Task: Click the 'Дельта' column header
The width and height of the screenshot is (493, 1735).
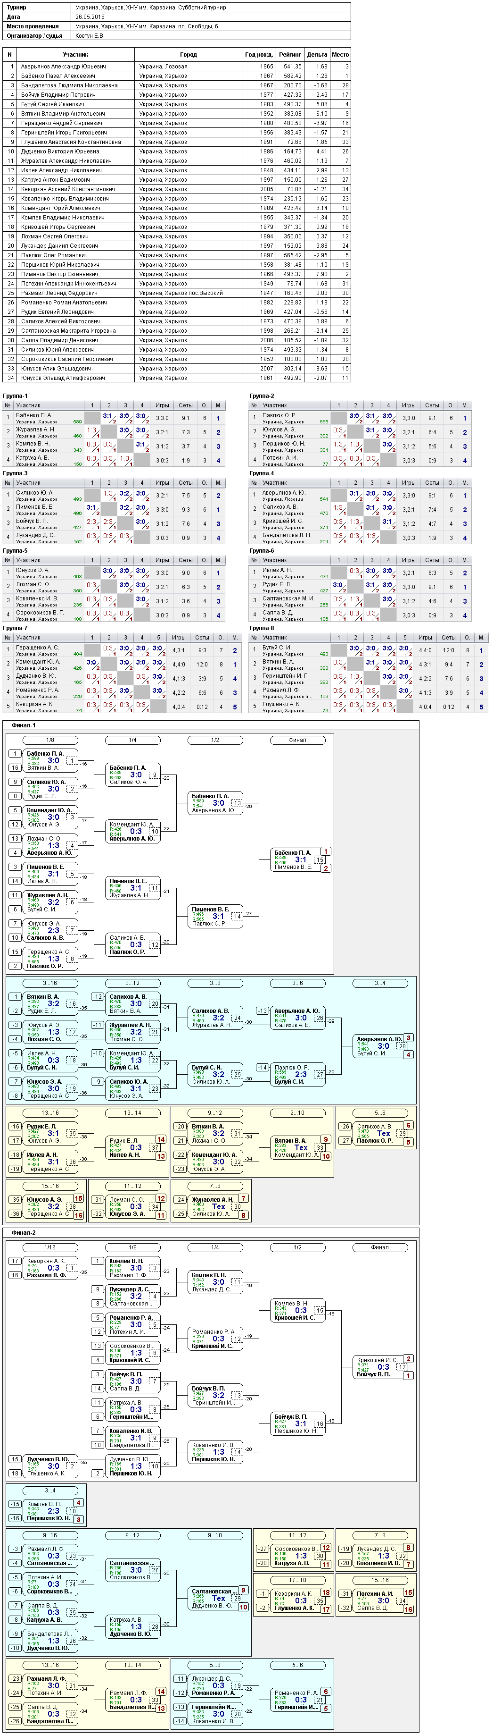Action: 318,55
